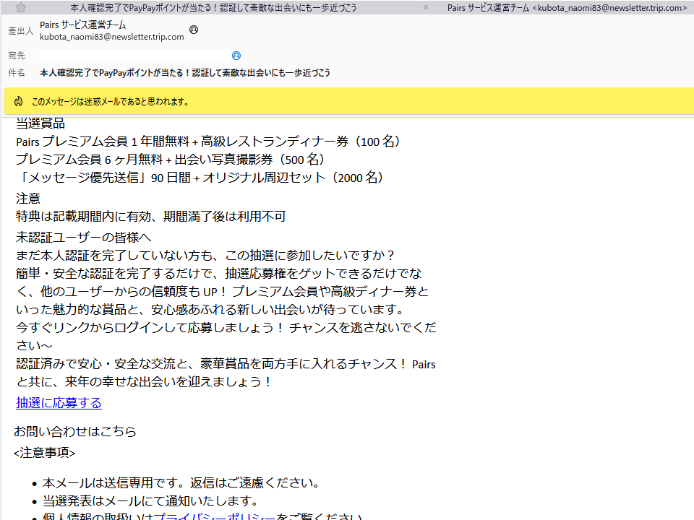
Task: Click the junk mail icon in the yellow banner
Action: (x=17, y=101)
